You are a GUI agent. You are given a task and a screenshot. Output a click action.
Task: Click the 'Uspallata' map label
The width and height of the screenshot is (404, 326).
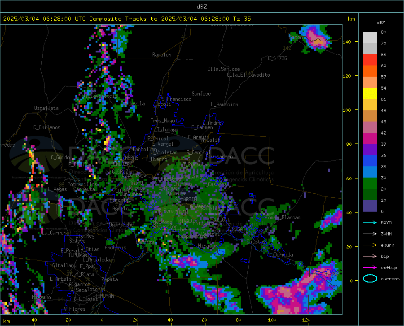pos(46,109)
